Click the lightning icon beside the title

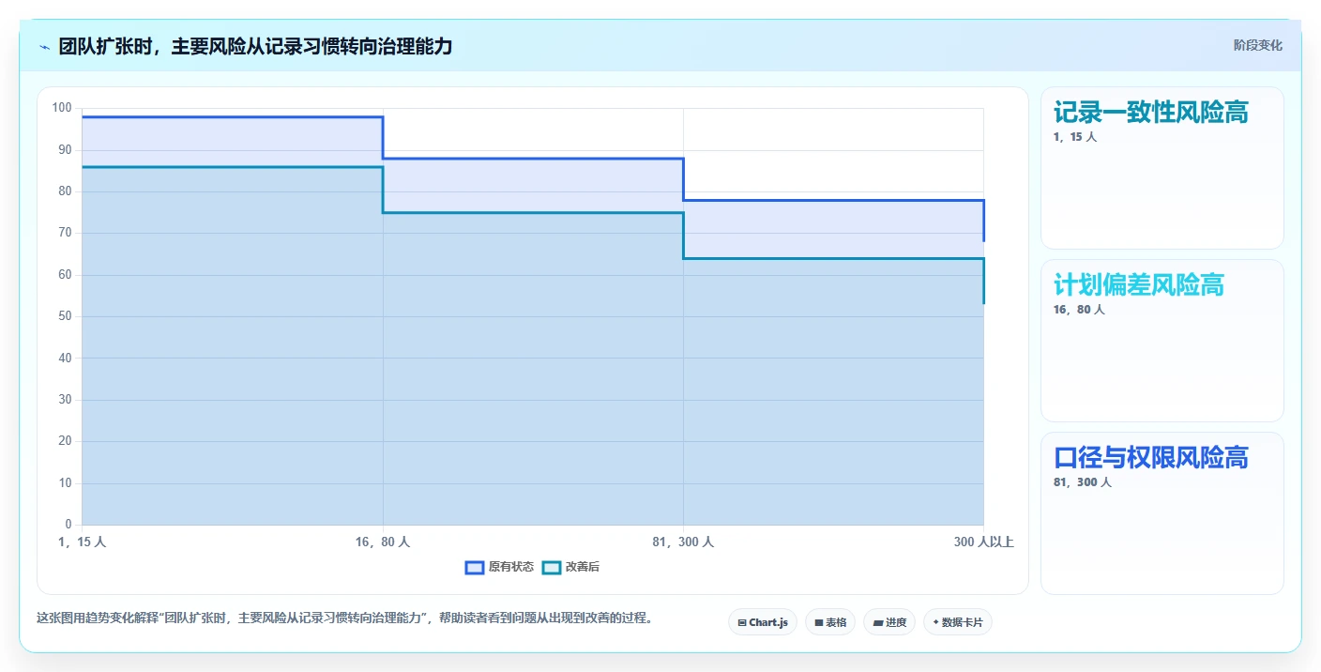click(x=44, y=47)
